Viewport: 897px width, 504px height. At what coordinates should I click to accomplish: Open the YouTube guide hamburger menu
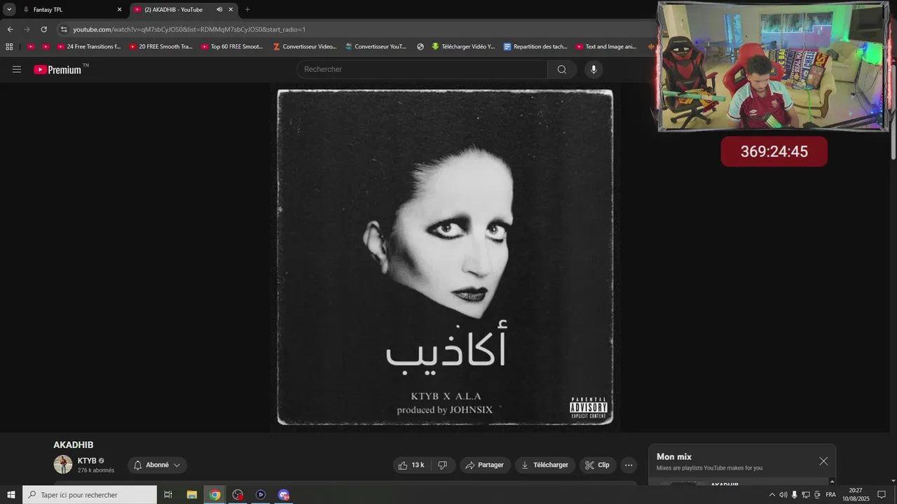[17, 69]
